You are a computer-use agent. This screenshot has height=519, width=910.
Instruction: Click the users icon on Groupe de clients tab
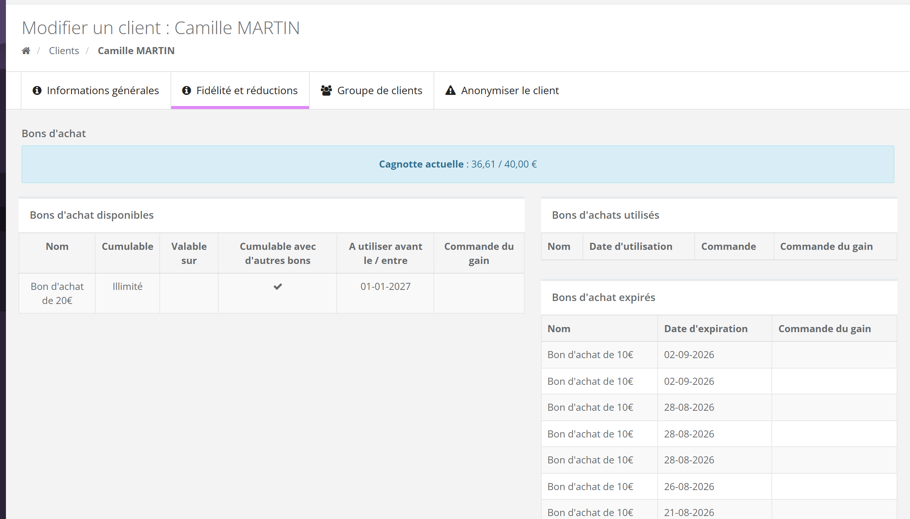click(x=326, y=90)
